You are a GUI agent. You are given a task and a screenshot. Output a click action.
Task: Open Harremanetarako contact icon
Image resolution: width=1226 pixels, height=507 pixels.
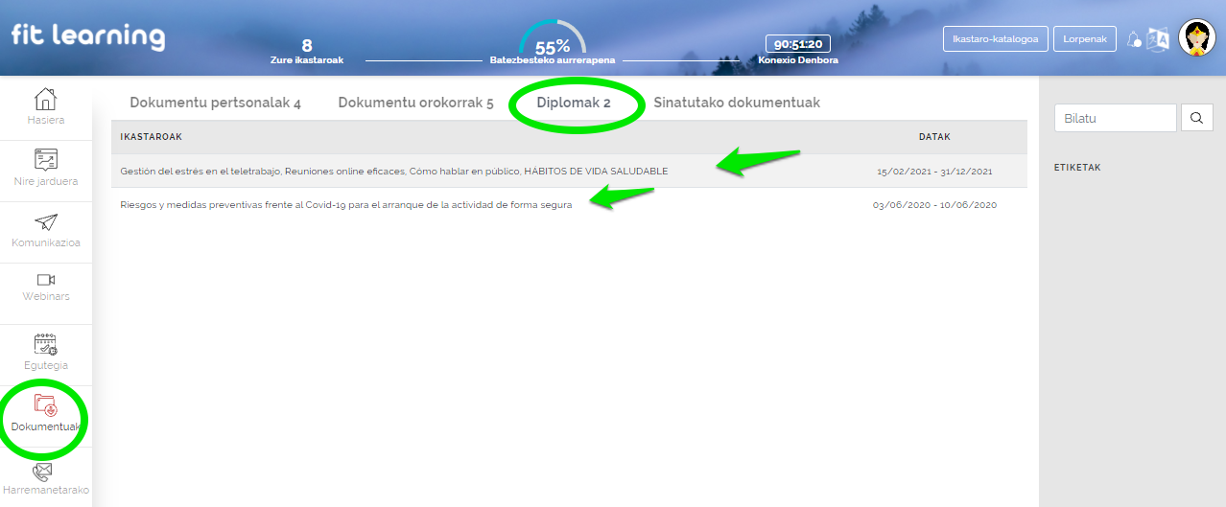pyautogui.click(x=43, y=472)
